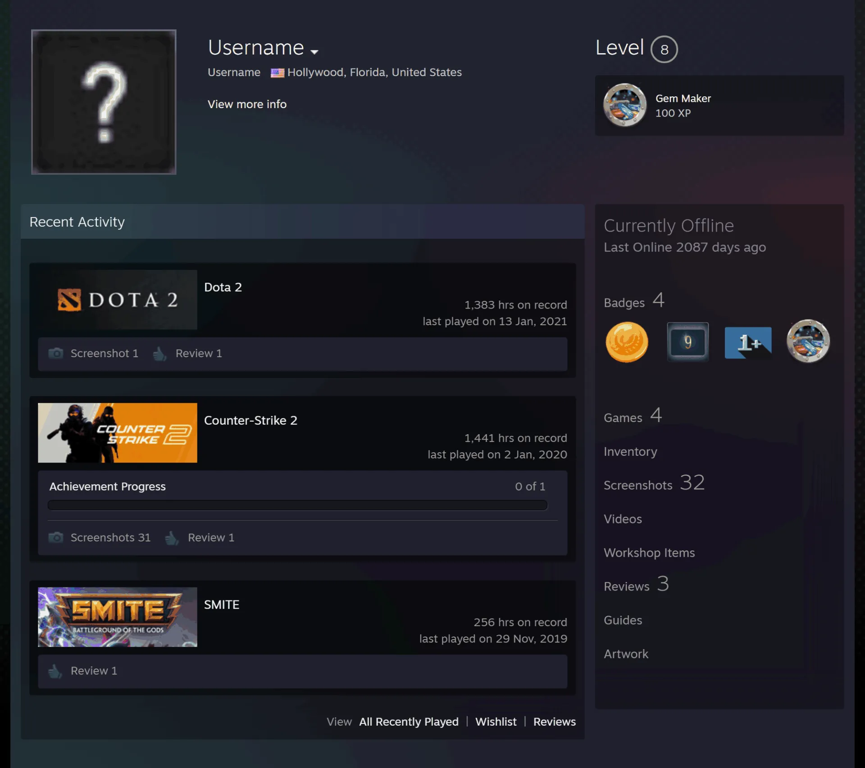Click the Level heading text

click(619, 48)
